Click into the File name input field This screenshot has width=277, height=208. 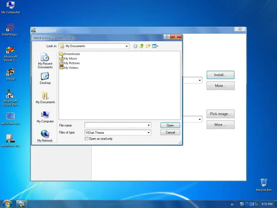(x=116, y=125)
